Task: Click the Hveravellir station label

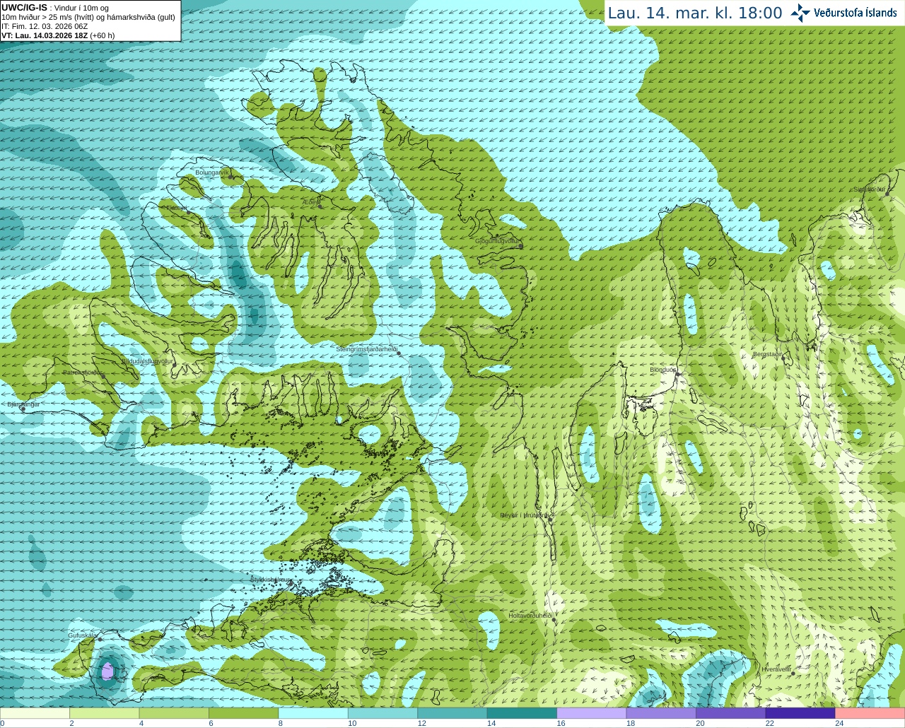Action: [x=776, y=669]
